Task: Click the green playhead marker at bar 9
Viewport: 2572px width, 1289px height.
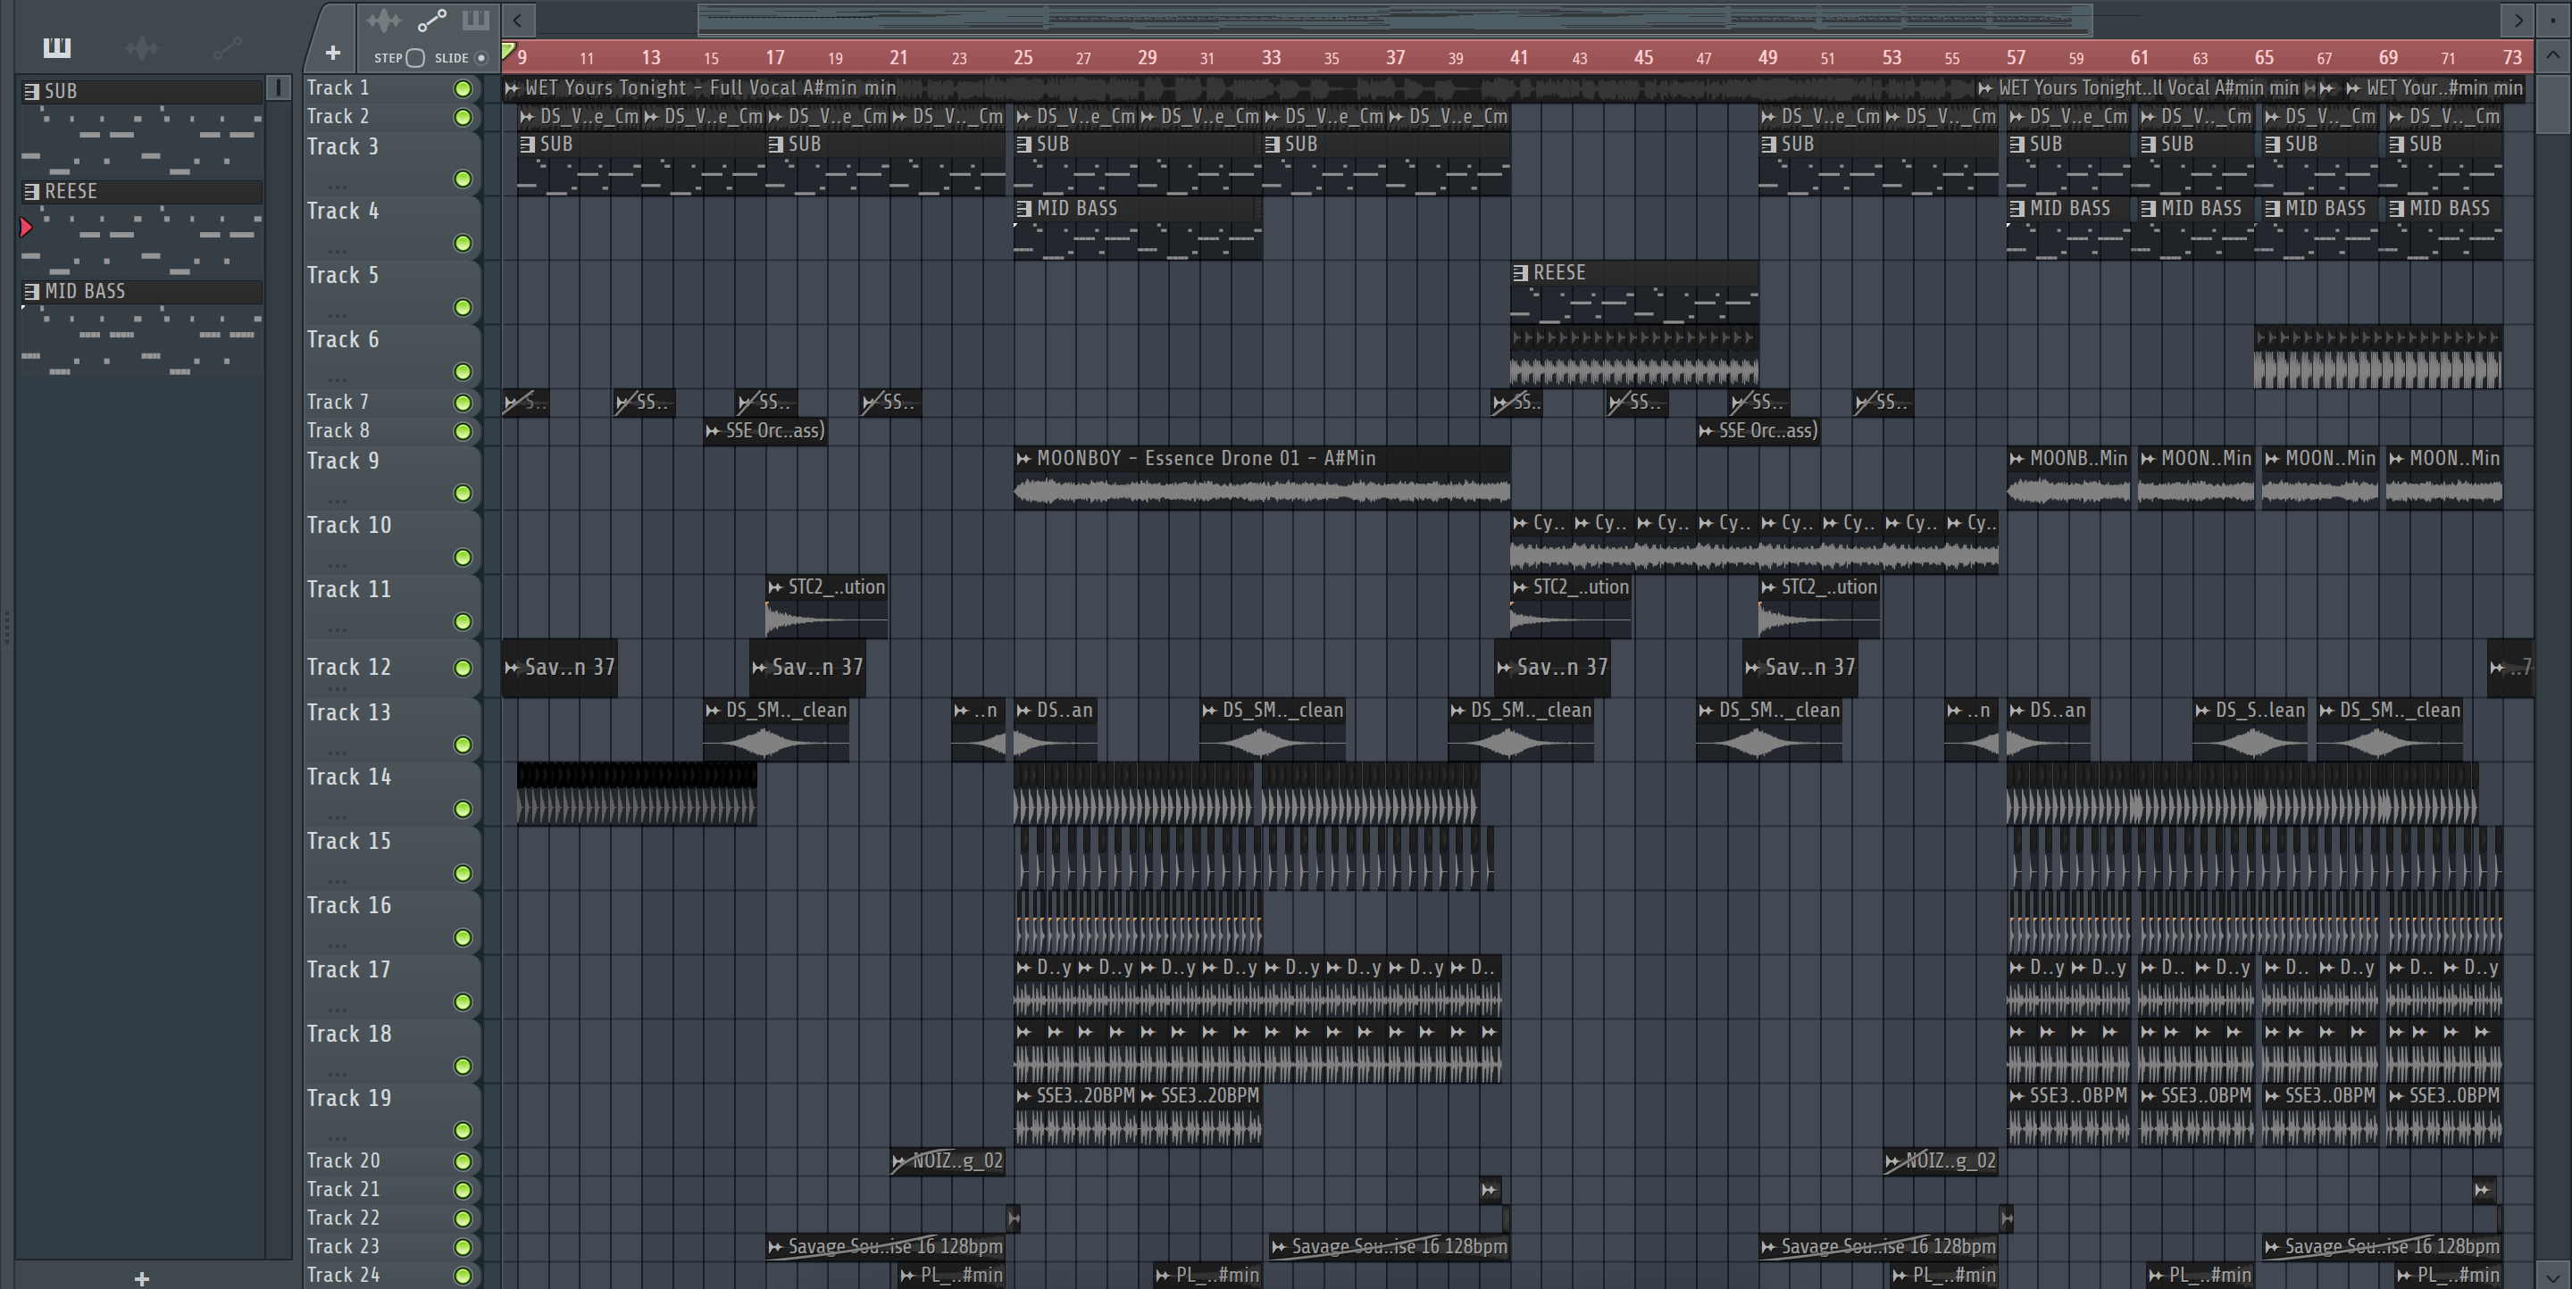Action: pyautogui.click(x=508, y=50)
